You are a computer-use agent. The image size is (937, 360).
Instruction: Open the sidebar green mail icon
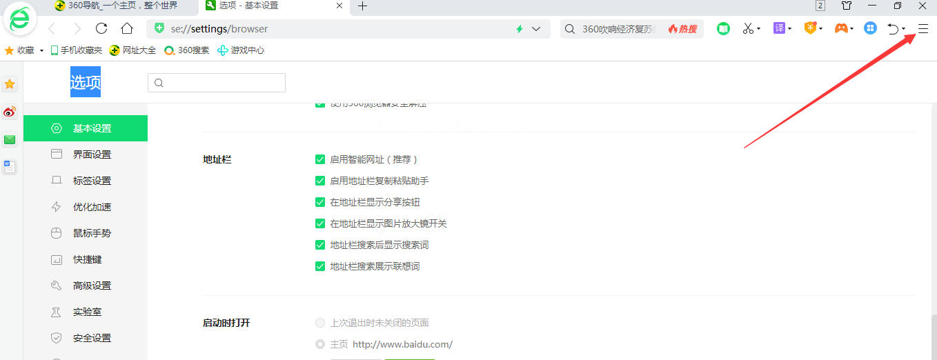[10, 139]
